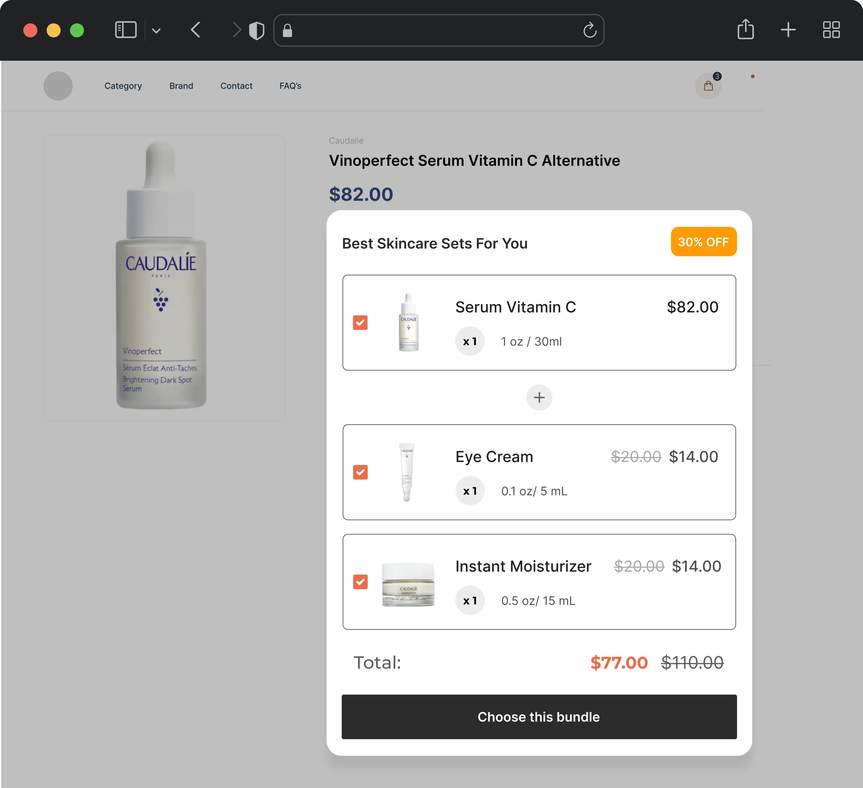
Task: Show tab overview grid icon
Action: point(831,30)
